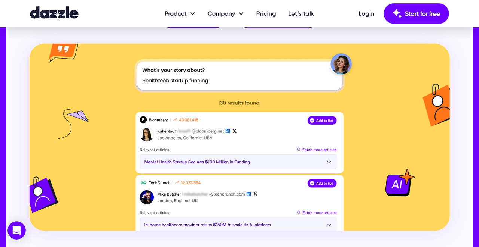Open the Company dropdown menu

(225, 14)
